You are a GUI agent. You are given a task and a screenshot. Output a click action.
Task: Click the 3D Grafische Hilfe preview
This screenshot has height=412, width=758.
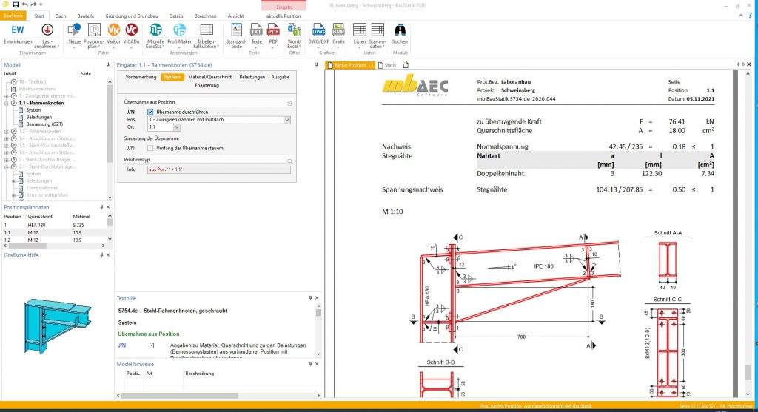[x=57, y=325]
